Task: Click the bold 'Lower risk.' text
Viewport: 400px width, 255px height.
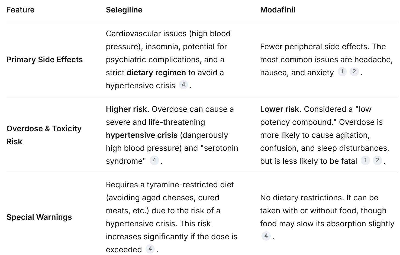Action: click(280, 109)
